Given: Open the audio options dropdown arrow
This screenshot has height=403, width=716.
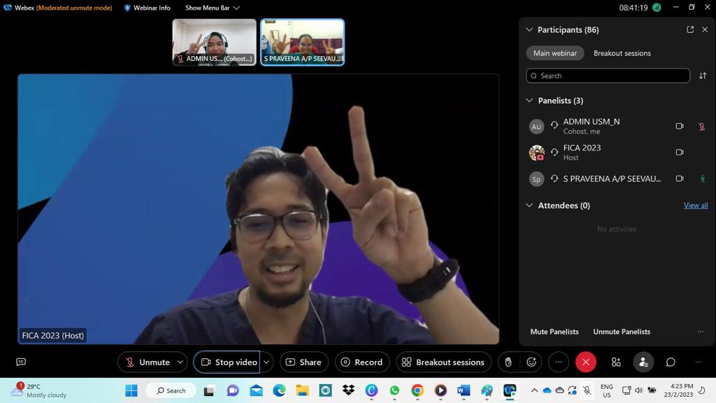Looking at the screenshot, I should [180, 362].
